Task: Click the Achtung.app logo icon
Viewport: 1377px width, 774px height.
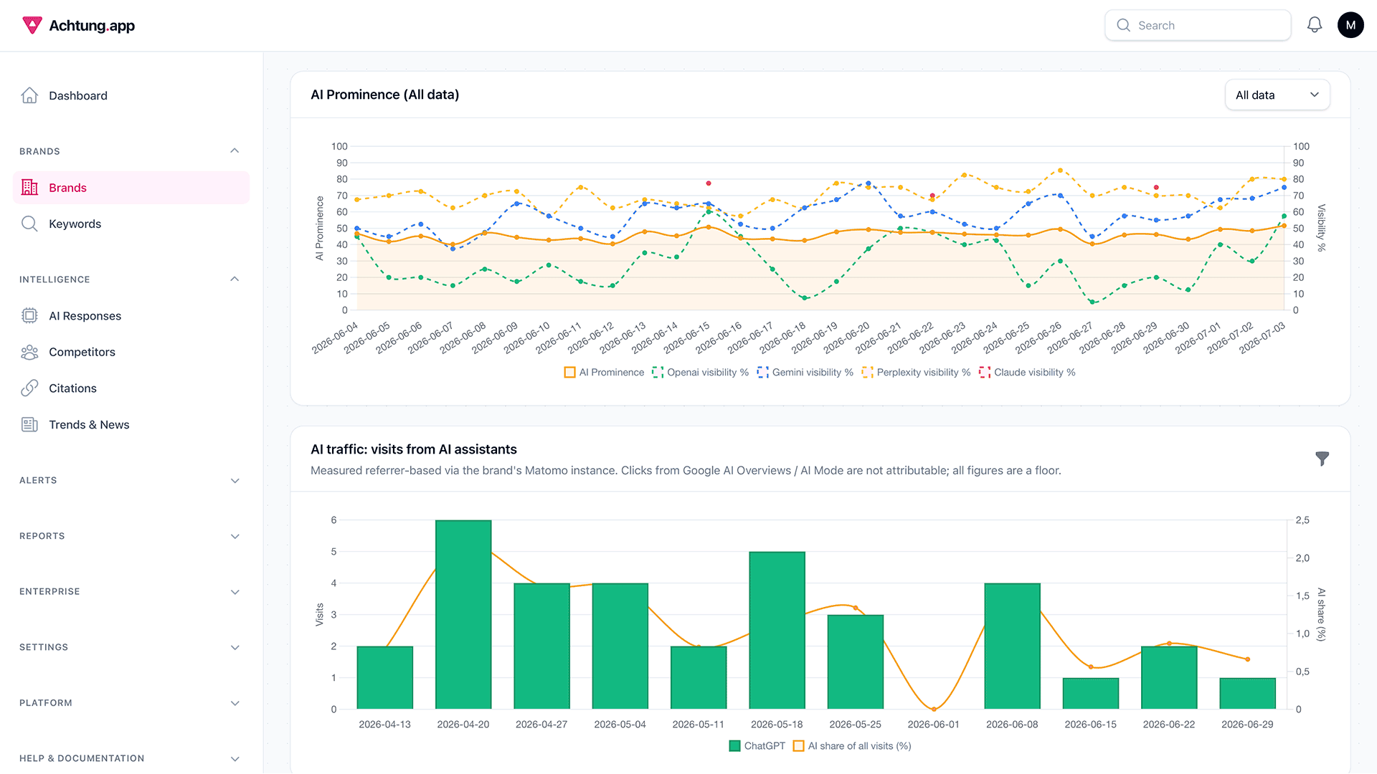Action: (x=32, y=25)
